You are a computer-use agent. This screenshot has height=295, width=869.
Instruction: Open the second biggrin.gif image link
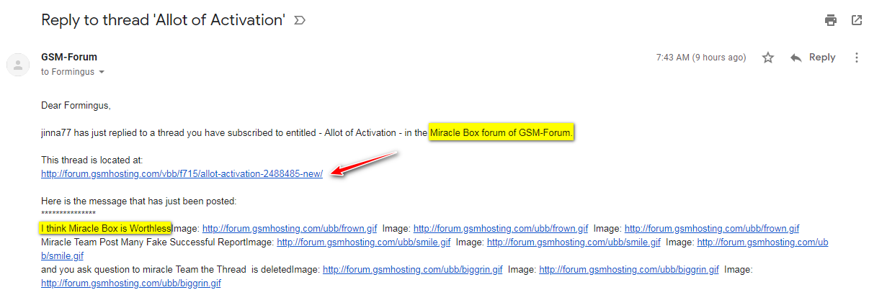click(629, 269)
